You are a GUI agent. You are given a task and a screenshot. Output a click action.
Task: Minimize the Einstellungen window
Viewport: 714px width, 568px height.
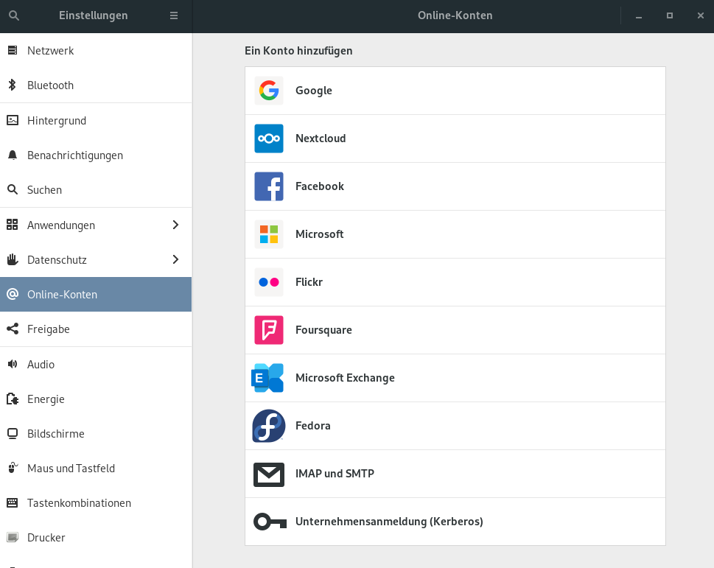[x=639, y=16]
